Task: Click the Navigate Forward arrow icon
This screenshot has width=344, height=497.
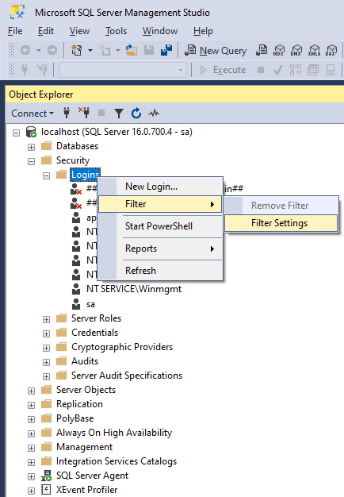Action: [52, 50]
